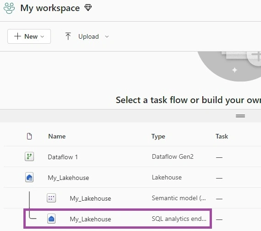The height and width of the screenshot is (231, 261).
Task: Open the Dataflow 1 item
Action: click(x=63, y=157)
